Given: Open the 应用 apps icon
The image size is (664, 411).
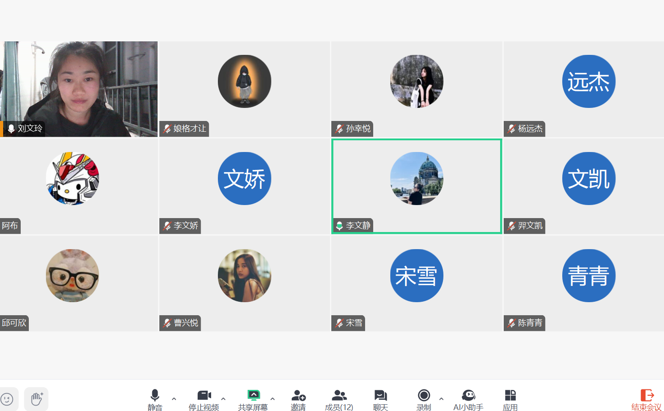Looking at the screenshot, I should pyautogui.click(x=510, y=400).
